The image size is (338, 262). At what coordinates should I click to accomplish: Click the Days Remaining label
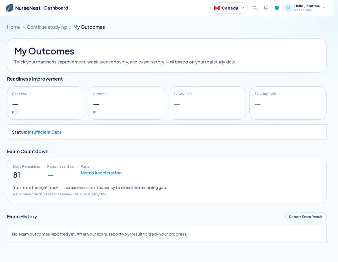tap(27, 167)
